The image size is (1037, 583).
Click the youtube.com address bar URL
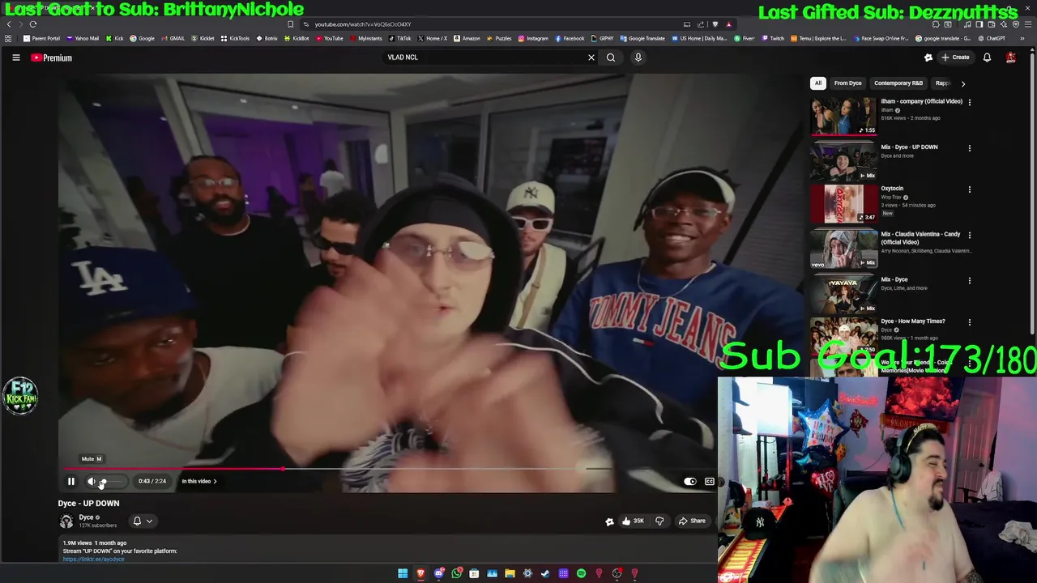[363, 24]
